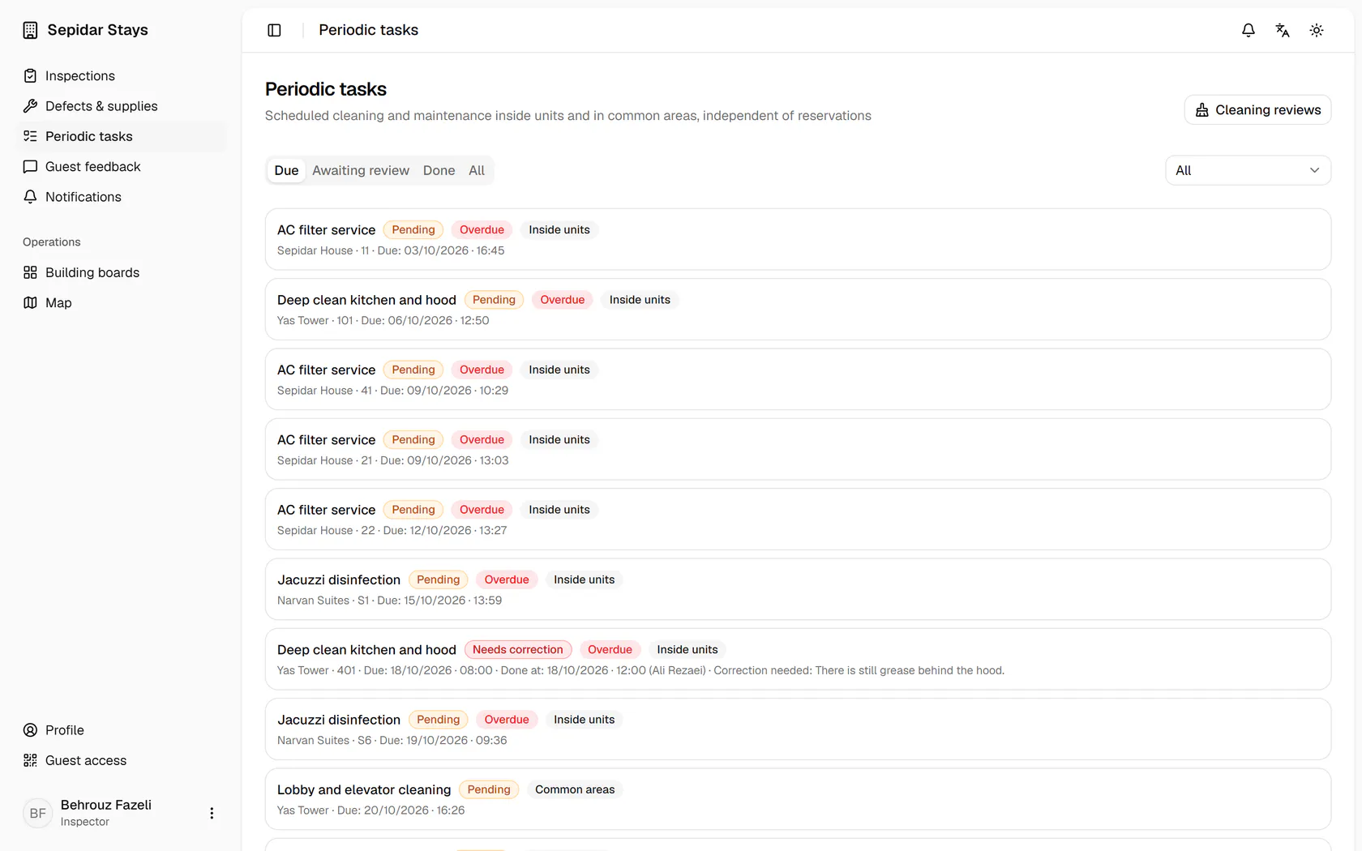Viewport: 1362px width, 851px height.
Task: Open AC filter service task for unit 22
Action: (798, 520)
